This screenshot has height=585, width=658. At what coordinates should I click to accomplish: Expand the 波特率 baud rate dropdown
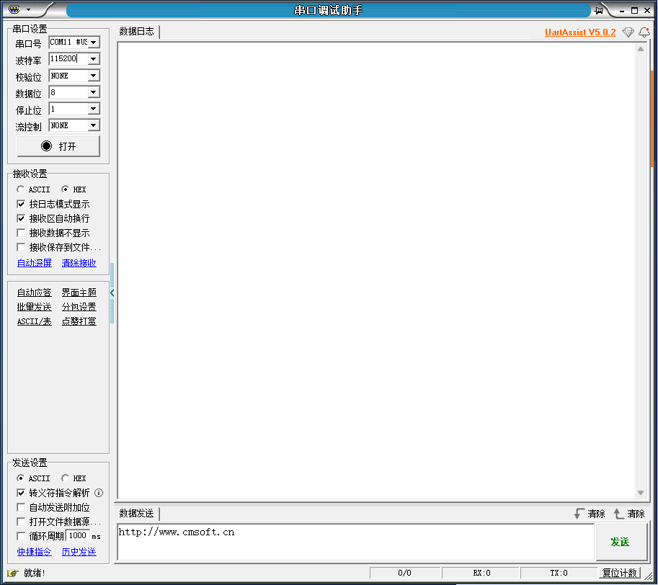(x=94, y=58)
